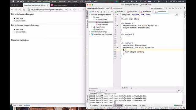
Task: Open the Favorites tool window side tab
Action: coord(87,99)
